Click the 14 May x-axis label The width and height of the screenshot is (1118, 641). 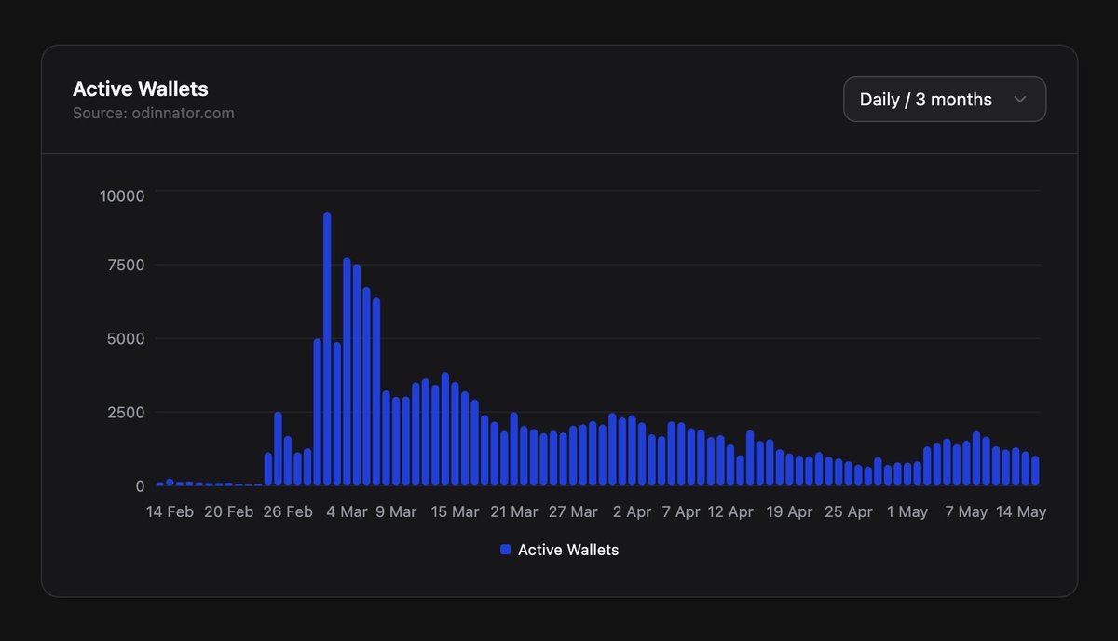click(x=1021, y=511)
